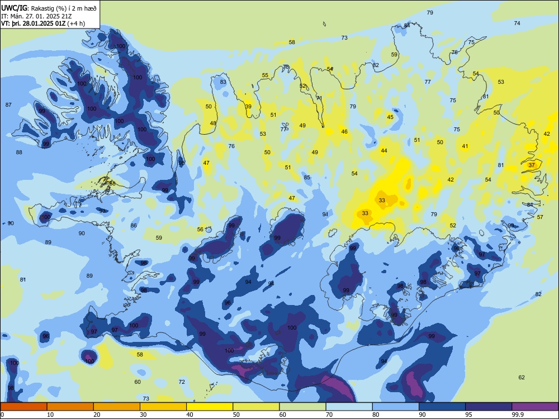Click the humidity value 71 in the fjord
The height and width of the screenshot is (419, 559).
(319, 98)
